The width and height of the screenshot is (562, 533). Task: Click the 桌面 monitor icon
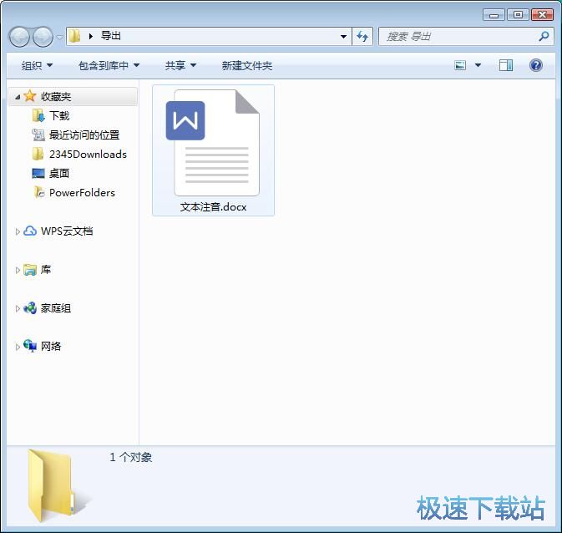tap(38, 174)
